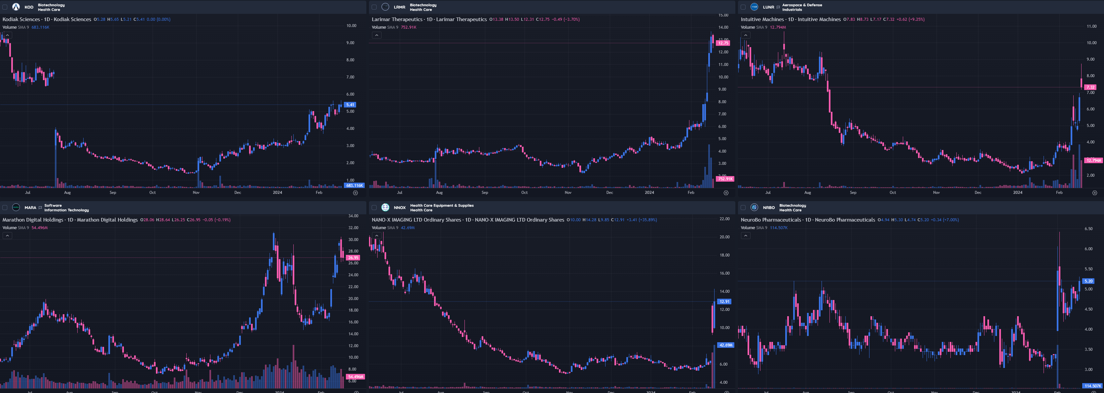Screen dimensions: 1104x393
Task: Click the MARA ticker symbol label
Action: click(30, 208)
